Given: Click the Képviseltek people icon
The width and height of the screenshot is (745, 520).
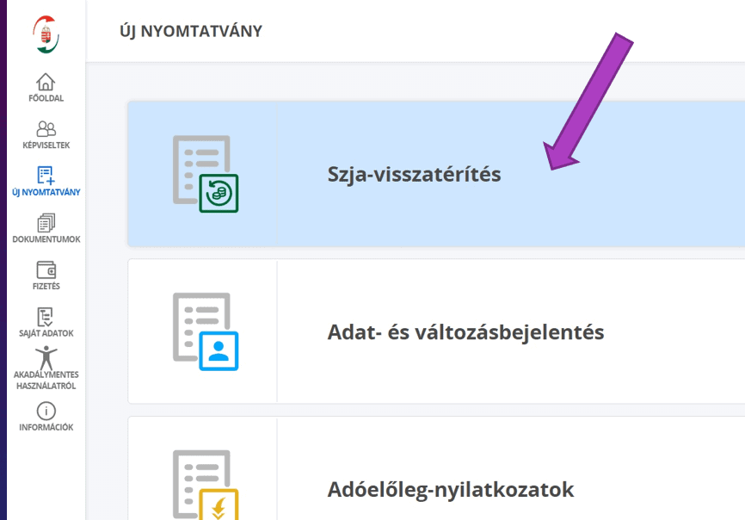Looking at the screenshot, I should [46, 128].
